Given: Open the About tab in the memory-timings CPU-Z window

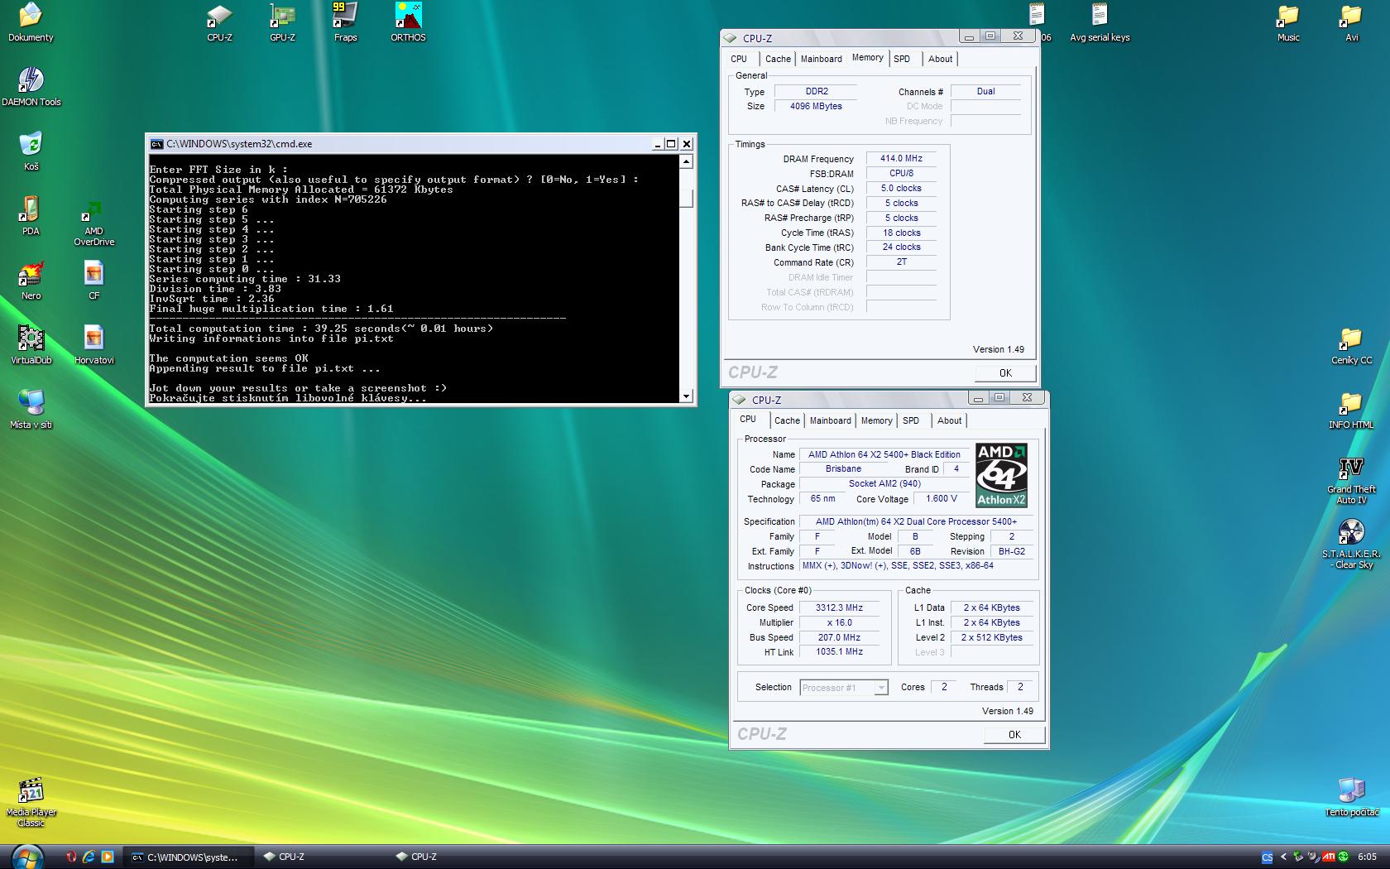Looking at the screenshot, I should click(x=940, y=59).
